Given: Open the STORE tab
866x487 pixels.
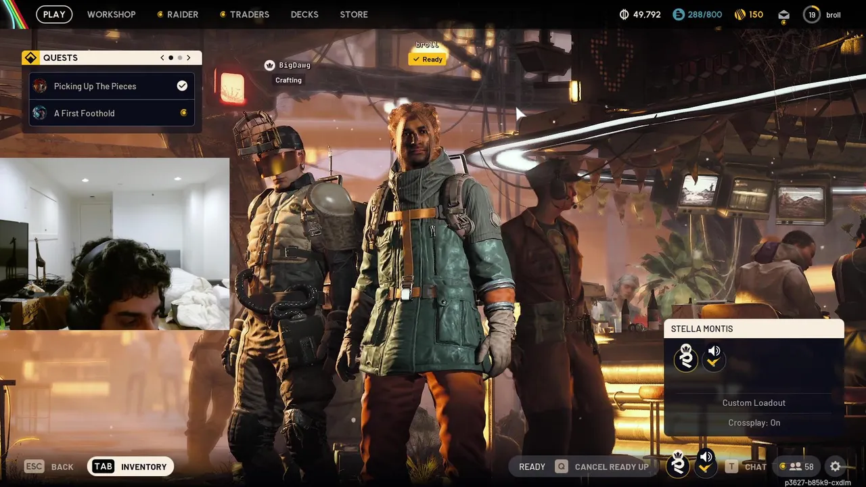Looking at the screenshot, I should pyautogui.click(x=354, y=14).
